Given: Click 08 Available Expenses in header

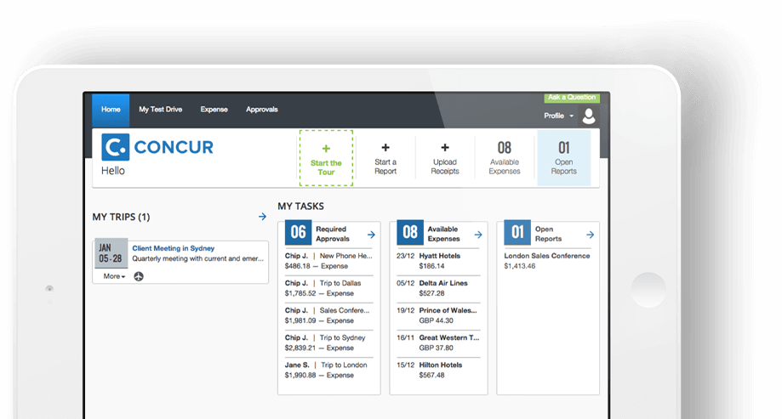Looking at the screenshot, I should (x=505, y=158).
